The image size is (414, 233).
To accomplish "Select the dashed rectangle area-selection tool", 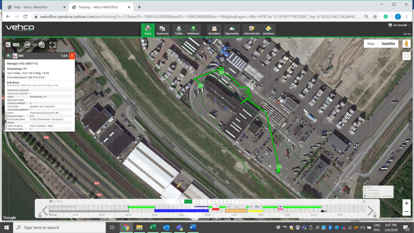I will pos(52,45).
